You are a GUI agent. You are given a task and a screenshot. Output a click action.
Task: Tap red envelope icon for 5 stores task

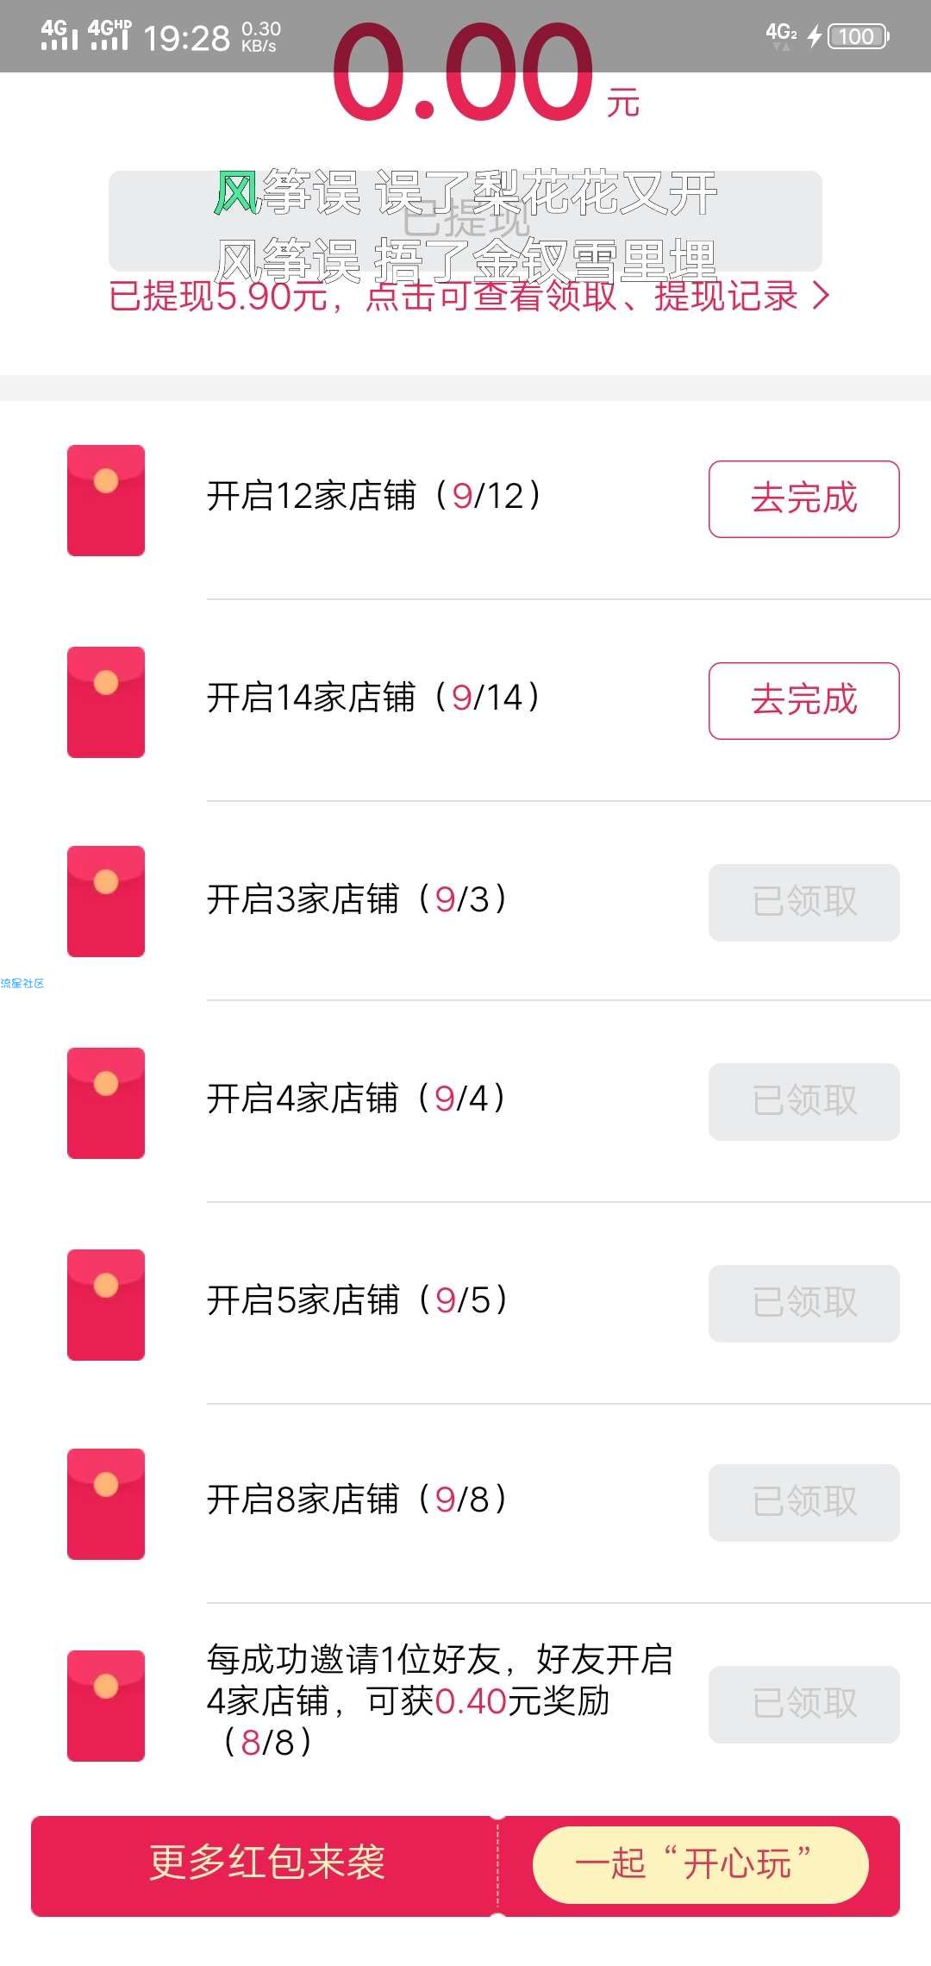pyautogui.click(x=106, y=1305)
